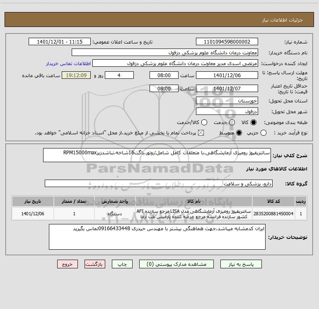The image size is (319, 309).
Task: Click the remaining time 19:12:09 field
Action: tap(76, 75)
